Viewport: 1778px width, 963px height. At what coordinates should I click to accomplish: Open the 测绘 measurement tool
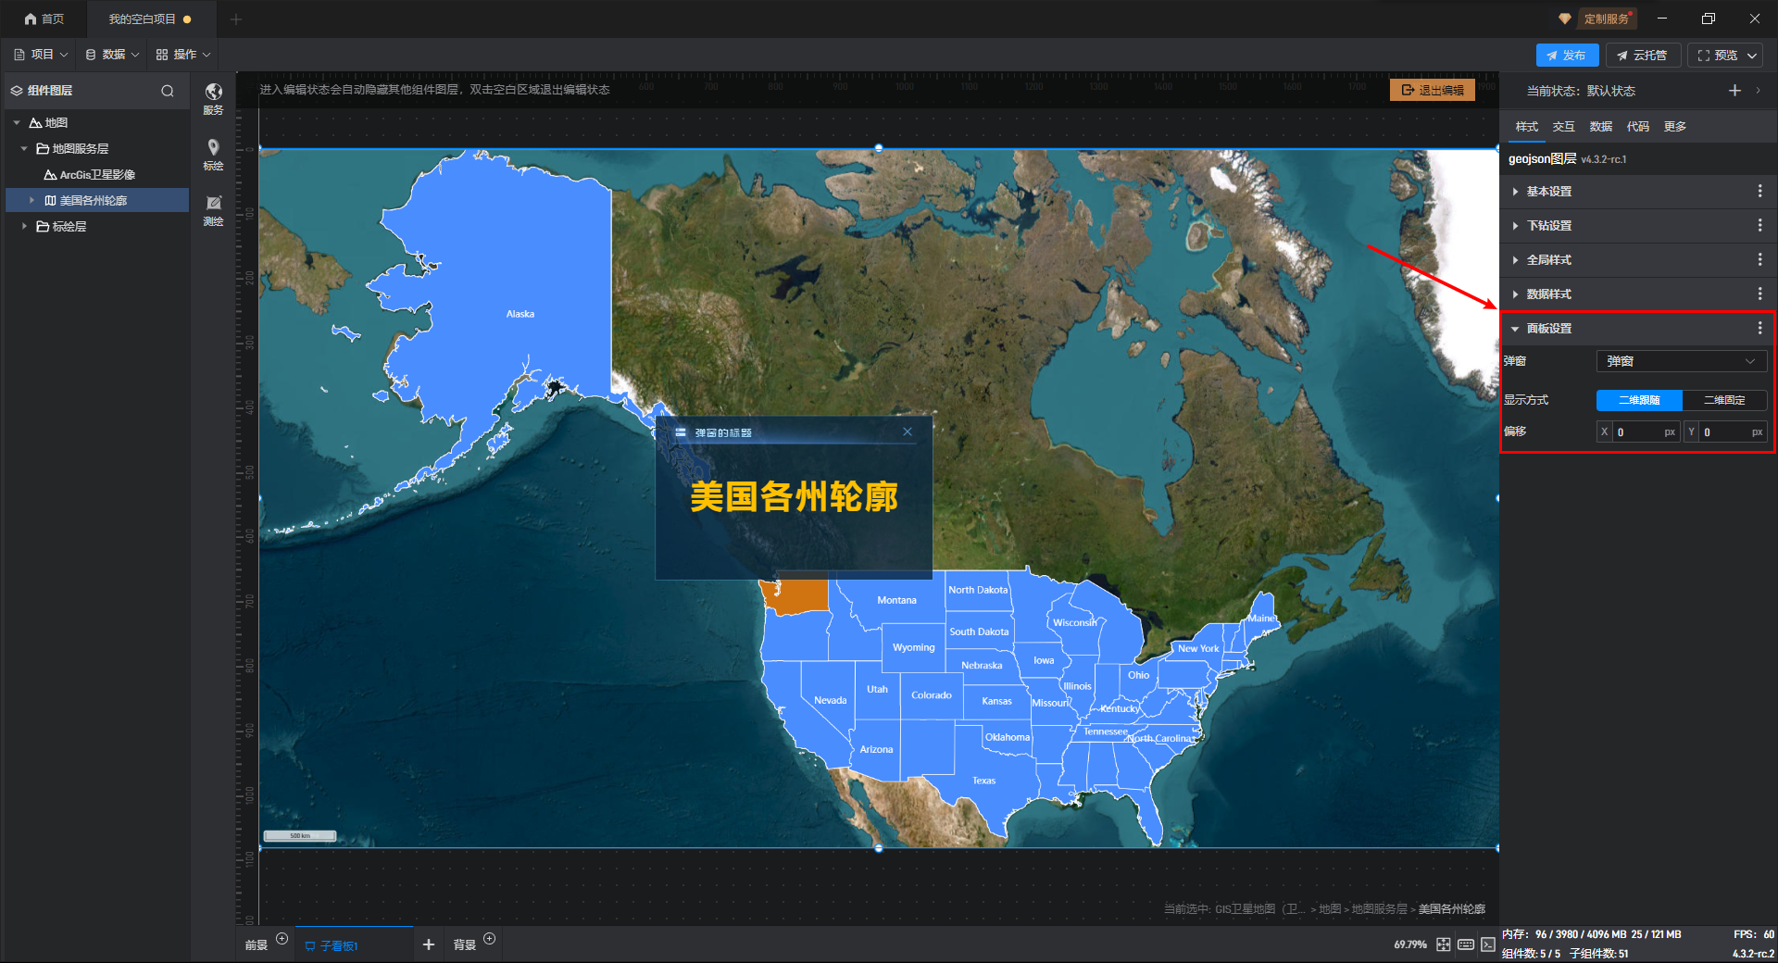pos(213,208)
